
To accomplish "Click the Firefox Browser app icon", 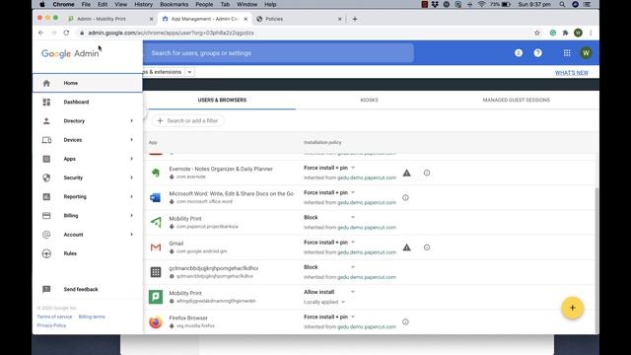I will 156,322.
